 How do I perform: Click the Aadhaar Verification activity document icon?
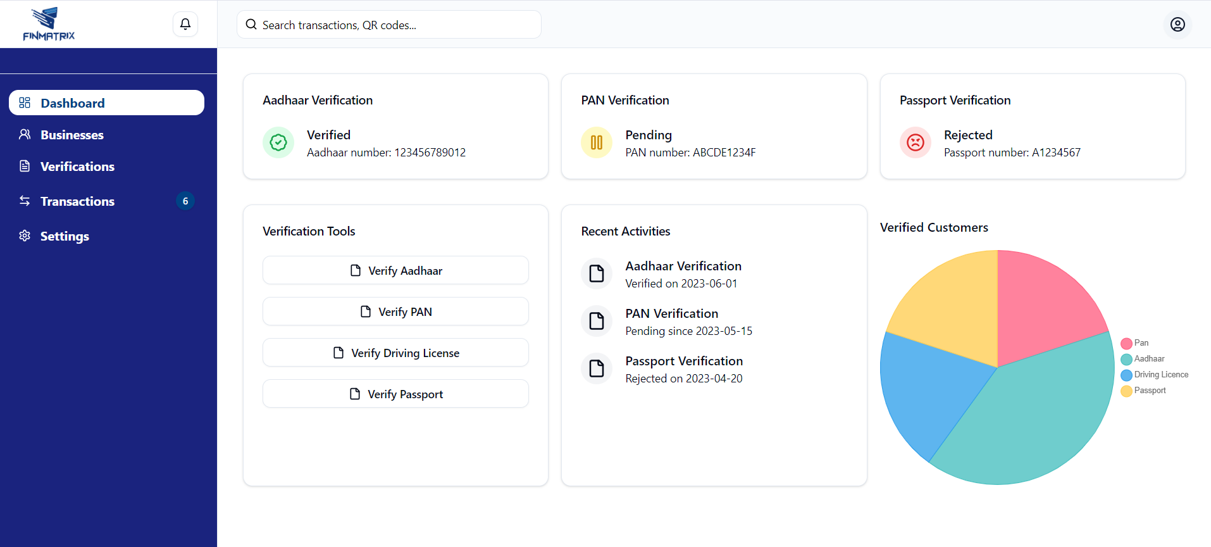pos(597,273)
